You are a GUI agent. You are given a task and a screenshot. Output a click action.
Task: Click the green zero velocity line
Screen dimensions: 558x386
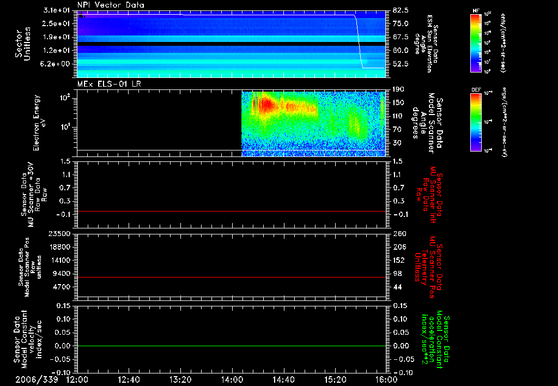point(232,346)
